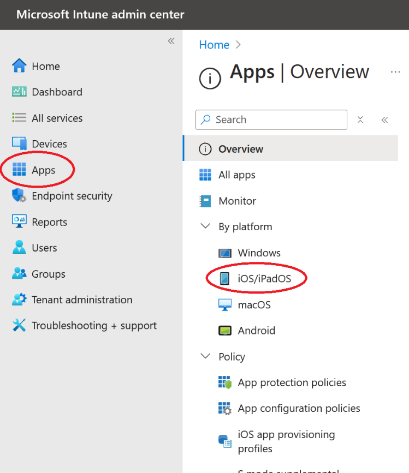Select Windows under By platform

[259, 253]
